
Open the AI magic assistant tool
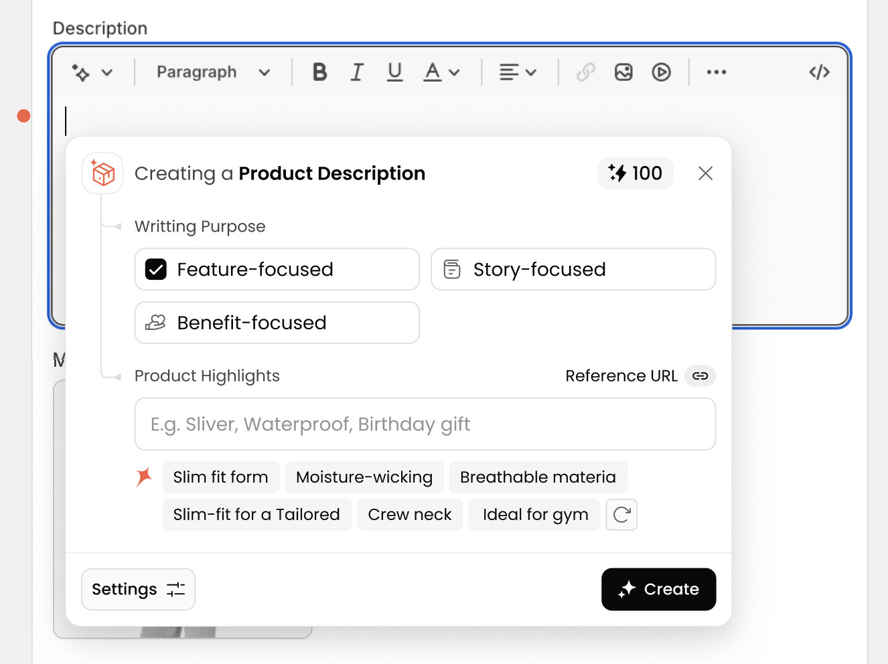(81, 72)
